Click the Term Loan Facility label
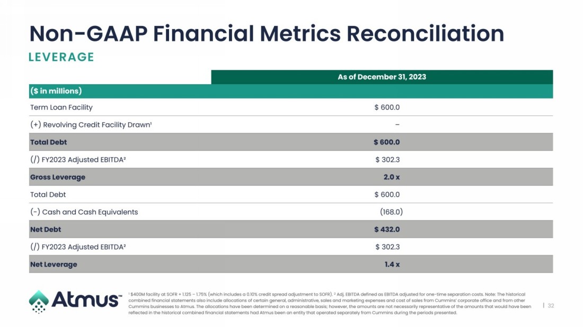This screenshot has height=327, width=583. tap(61, 107)
